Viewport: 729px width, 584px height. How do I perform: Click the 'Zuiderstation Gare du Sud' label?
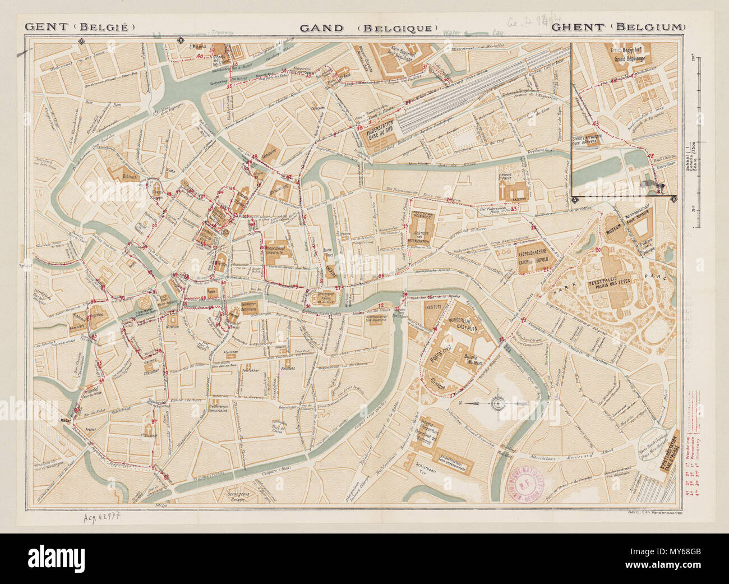380,130
